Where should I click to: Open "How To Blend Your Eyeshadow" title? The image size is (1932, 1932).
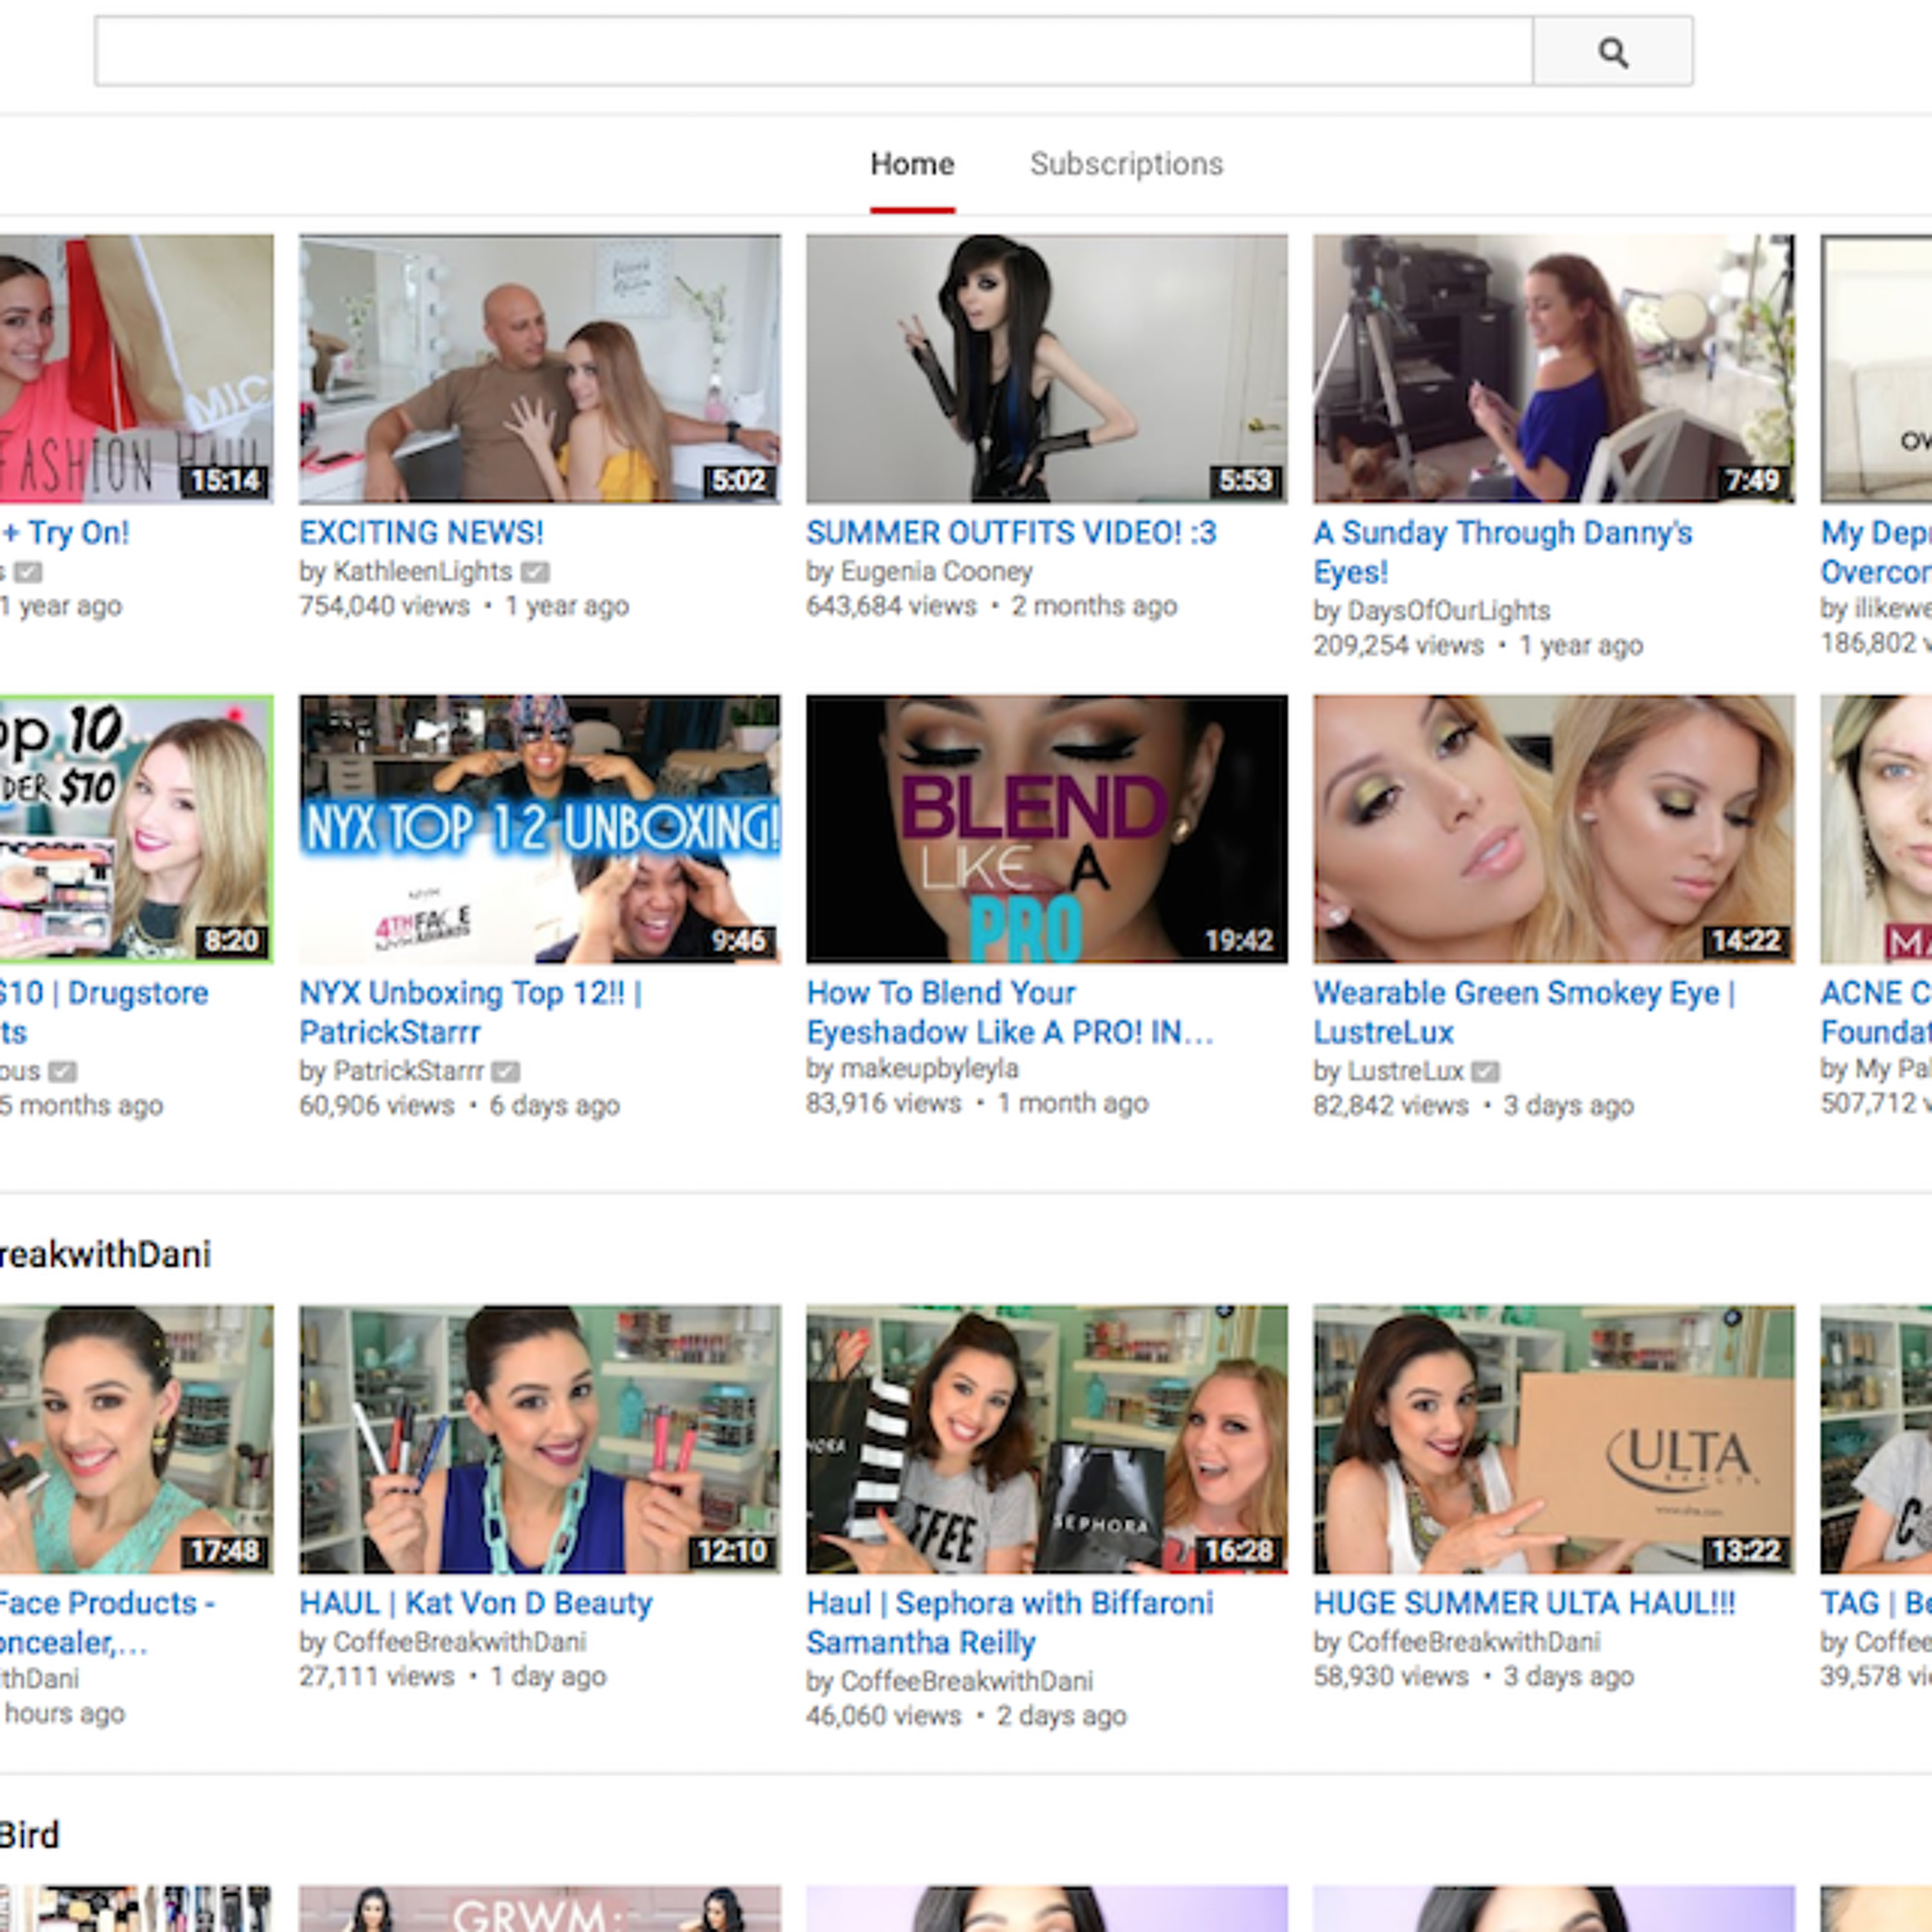point(1010,1012)
